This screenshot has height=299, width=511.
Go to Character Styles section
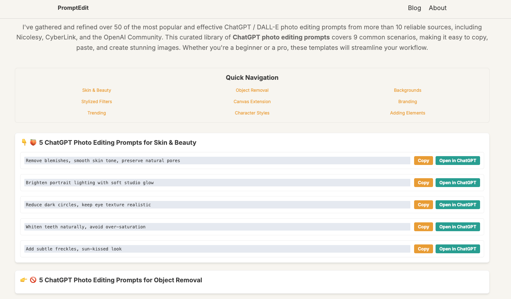[x=252, y=113]
